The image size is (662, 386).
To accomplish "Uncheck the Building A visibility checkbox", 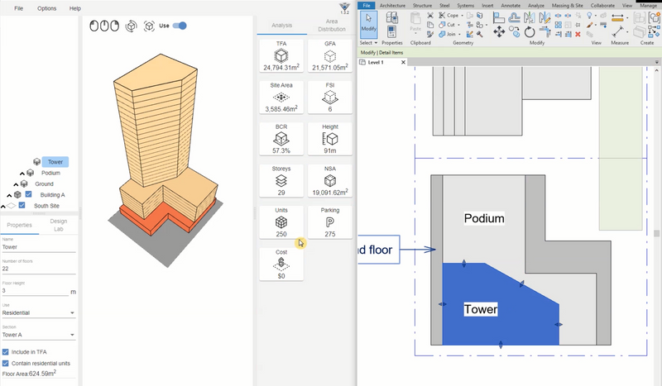I will coord(29,194).
